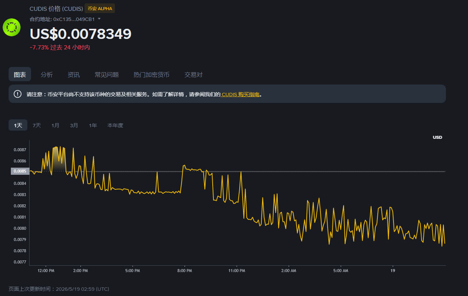Select the 1天 chart range

click(18, 125)
